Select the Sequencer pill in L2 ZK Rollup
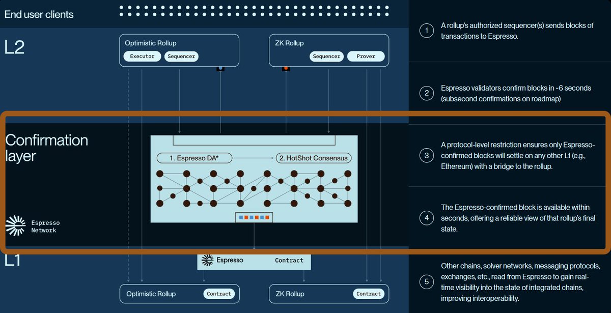Image resolution: width=611 pixels, height=313 pixels. coord(326,56)
